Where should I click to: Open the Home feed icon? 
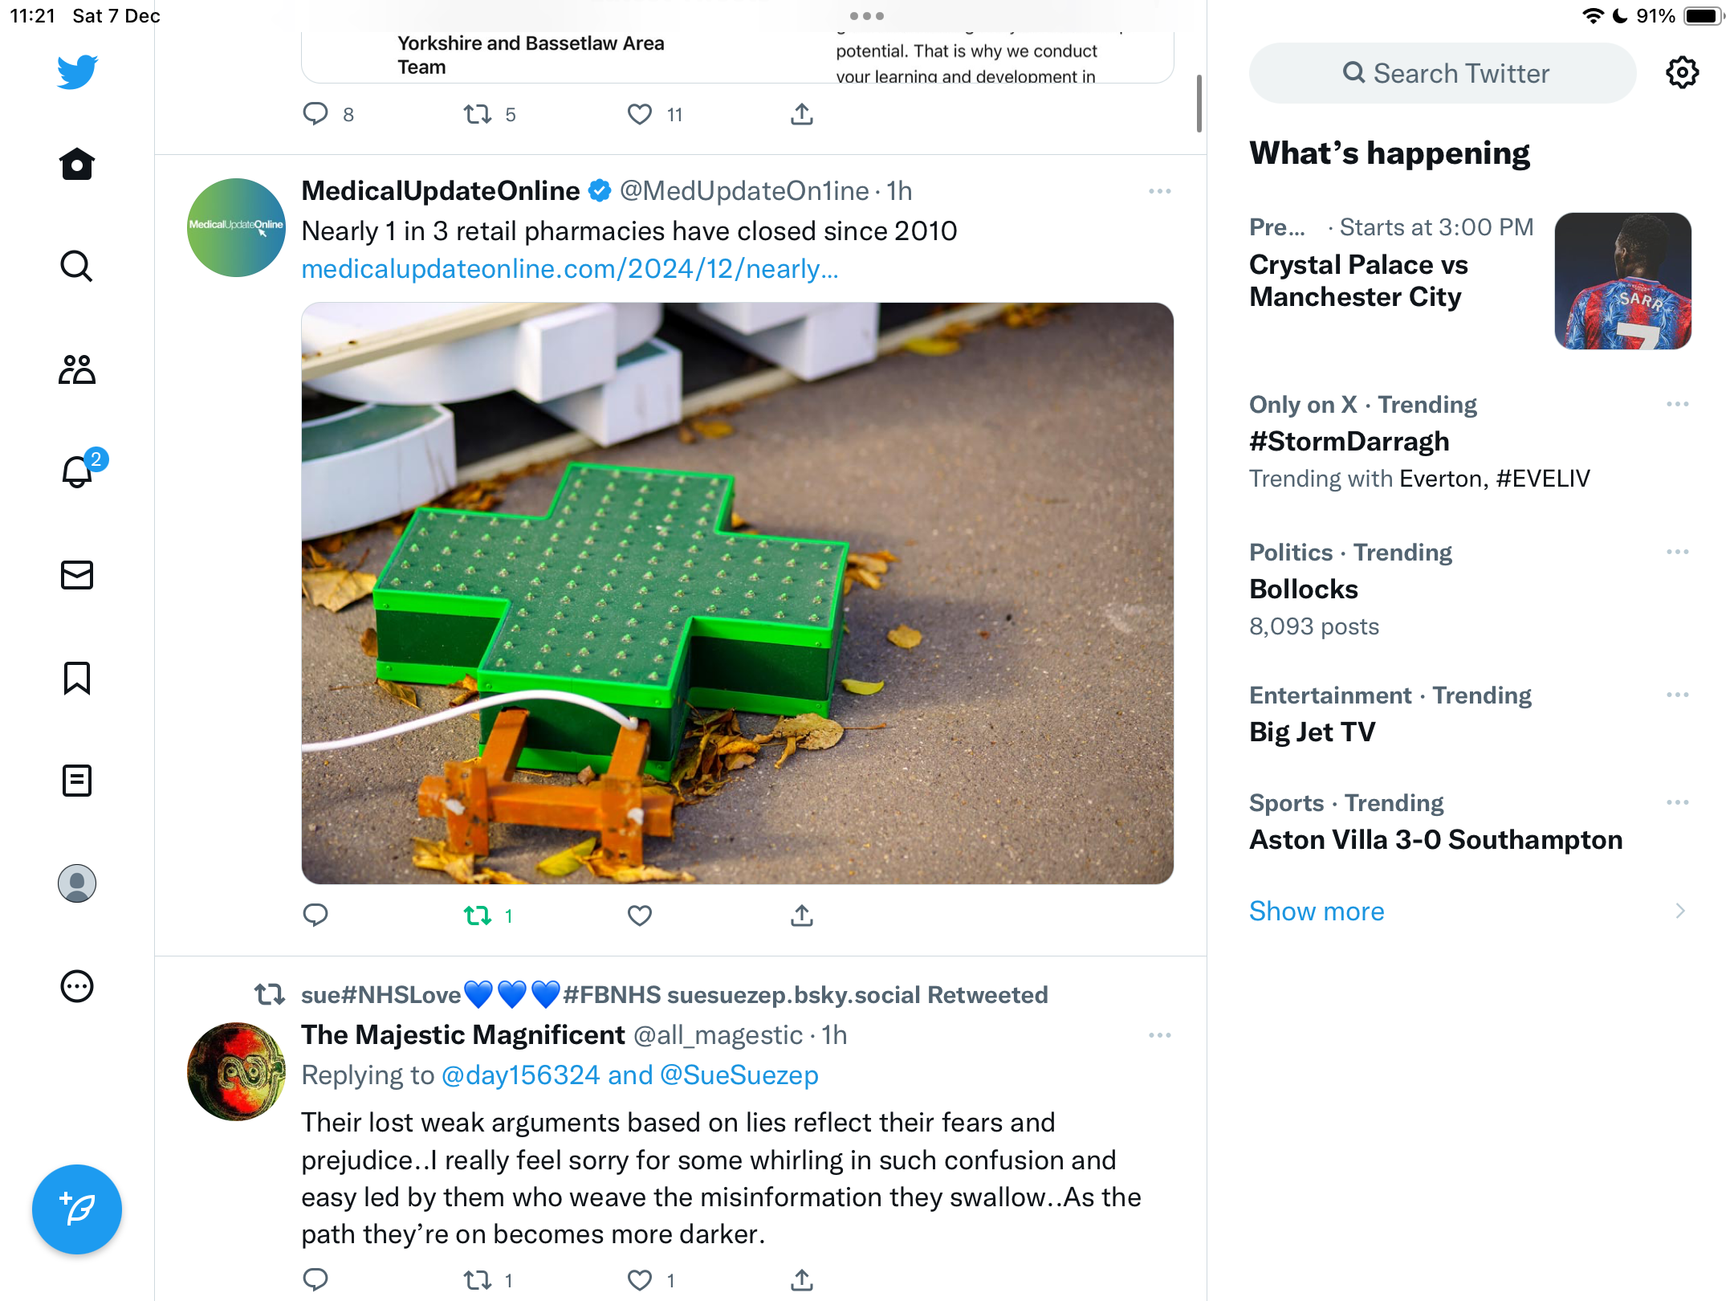coord(77,164)
